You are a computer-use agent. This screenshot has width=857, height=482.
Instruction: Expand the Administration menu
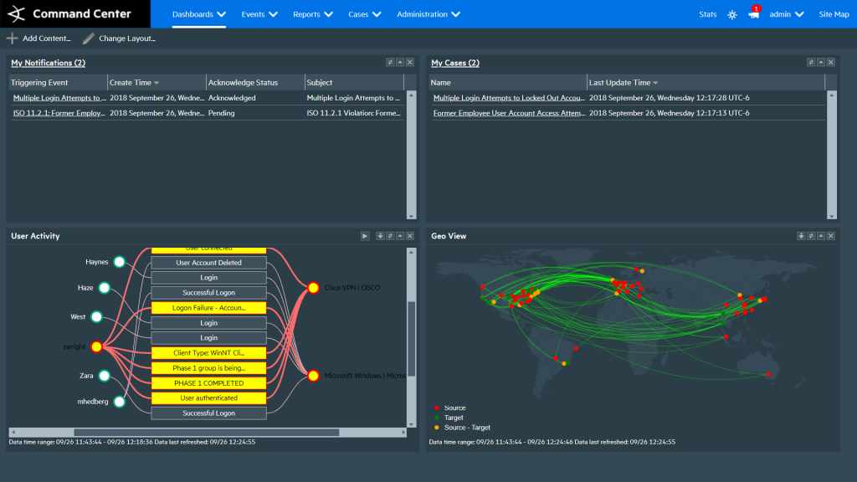tap(428, 14)
